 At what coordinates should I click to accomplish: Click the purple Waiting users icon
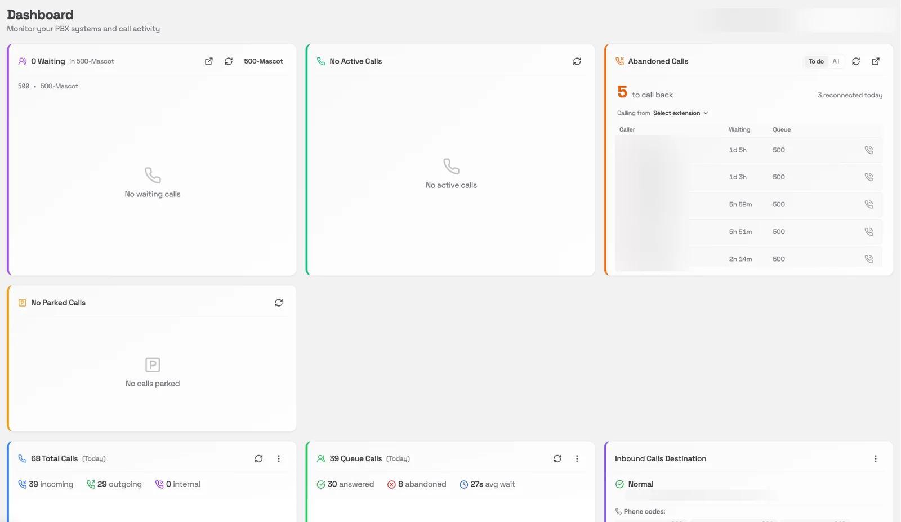pos(23,61)
